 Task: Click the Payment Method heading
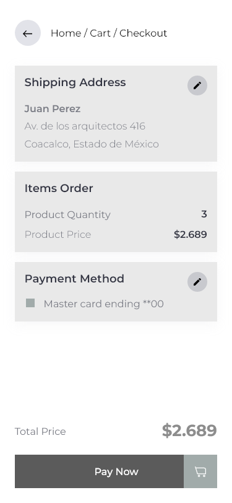coord(74,279)
